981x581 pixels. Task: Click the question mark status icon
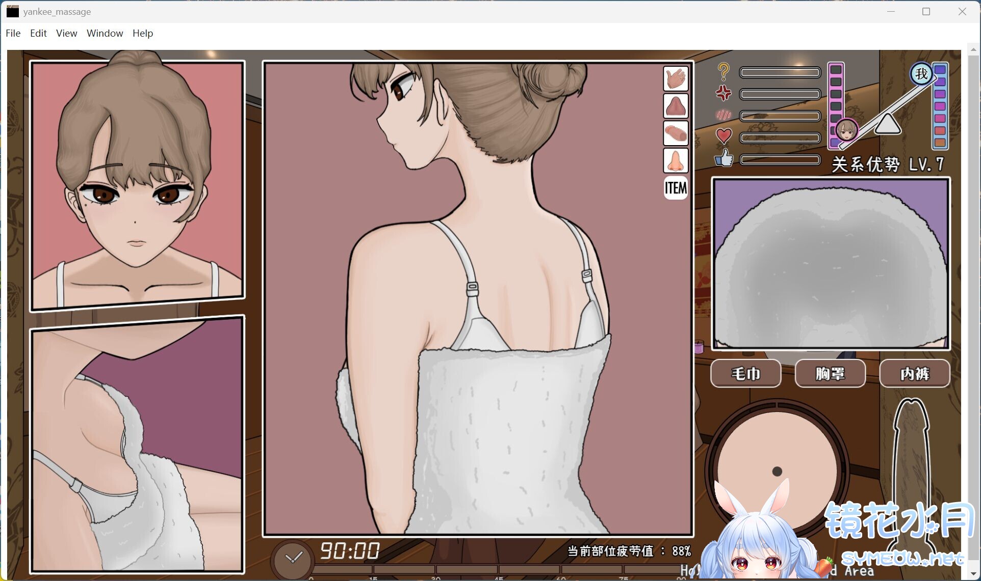pos(724,72)
